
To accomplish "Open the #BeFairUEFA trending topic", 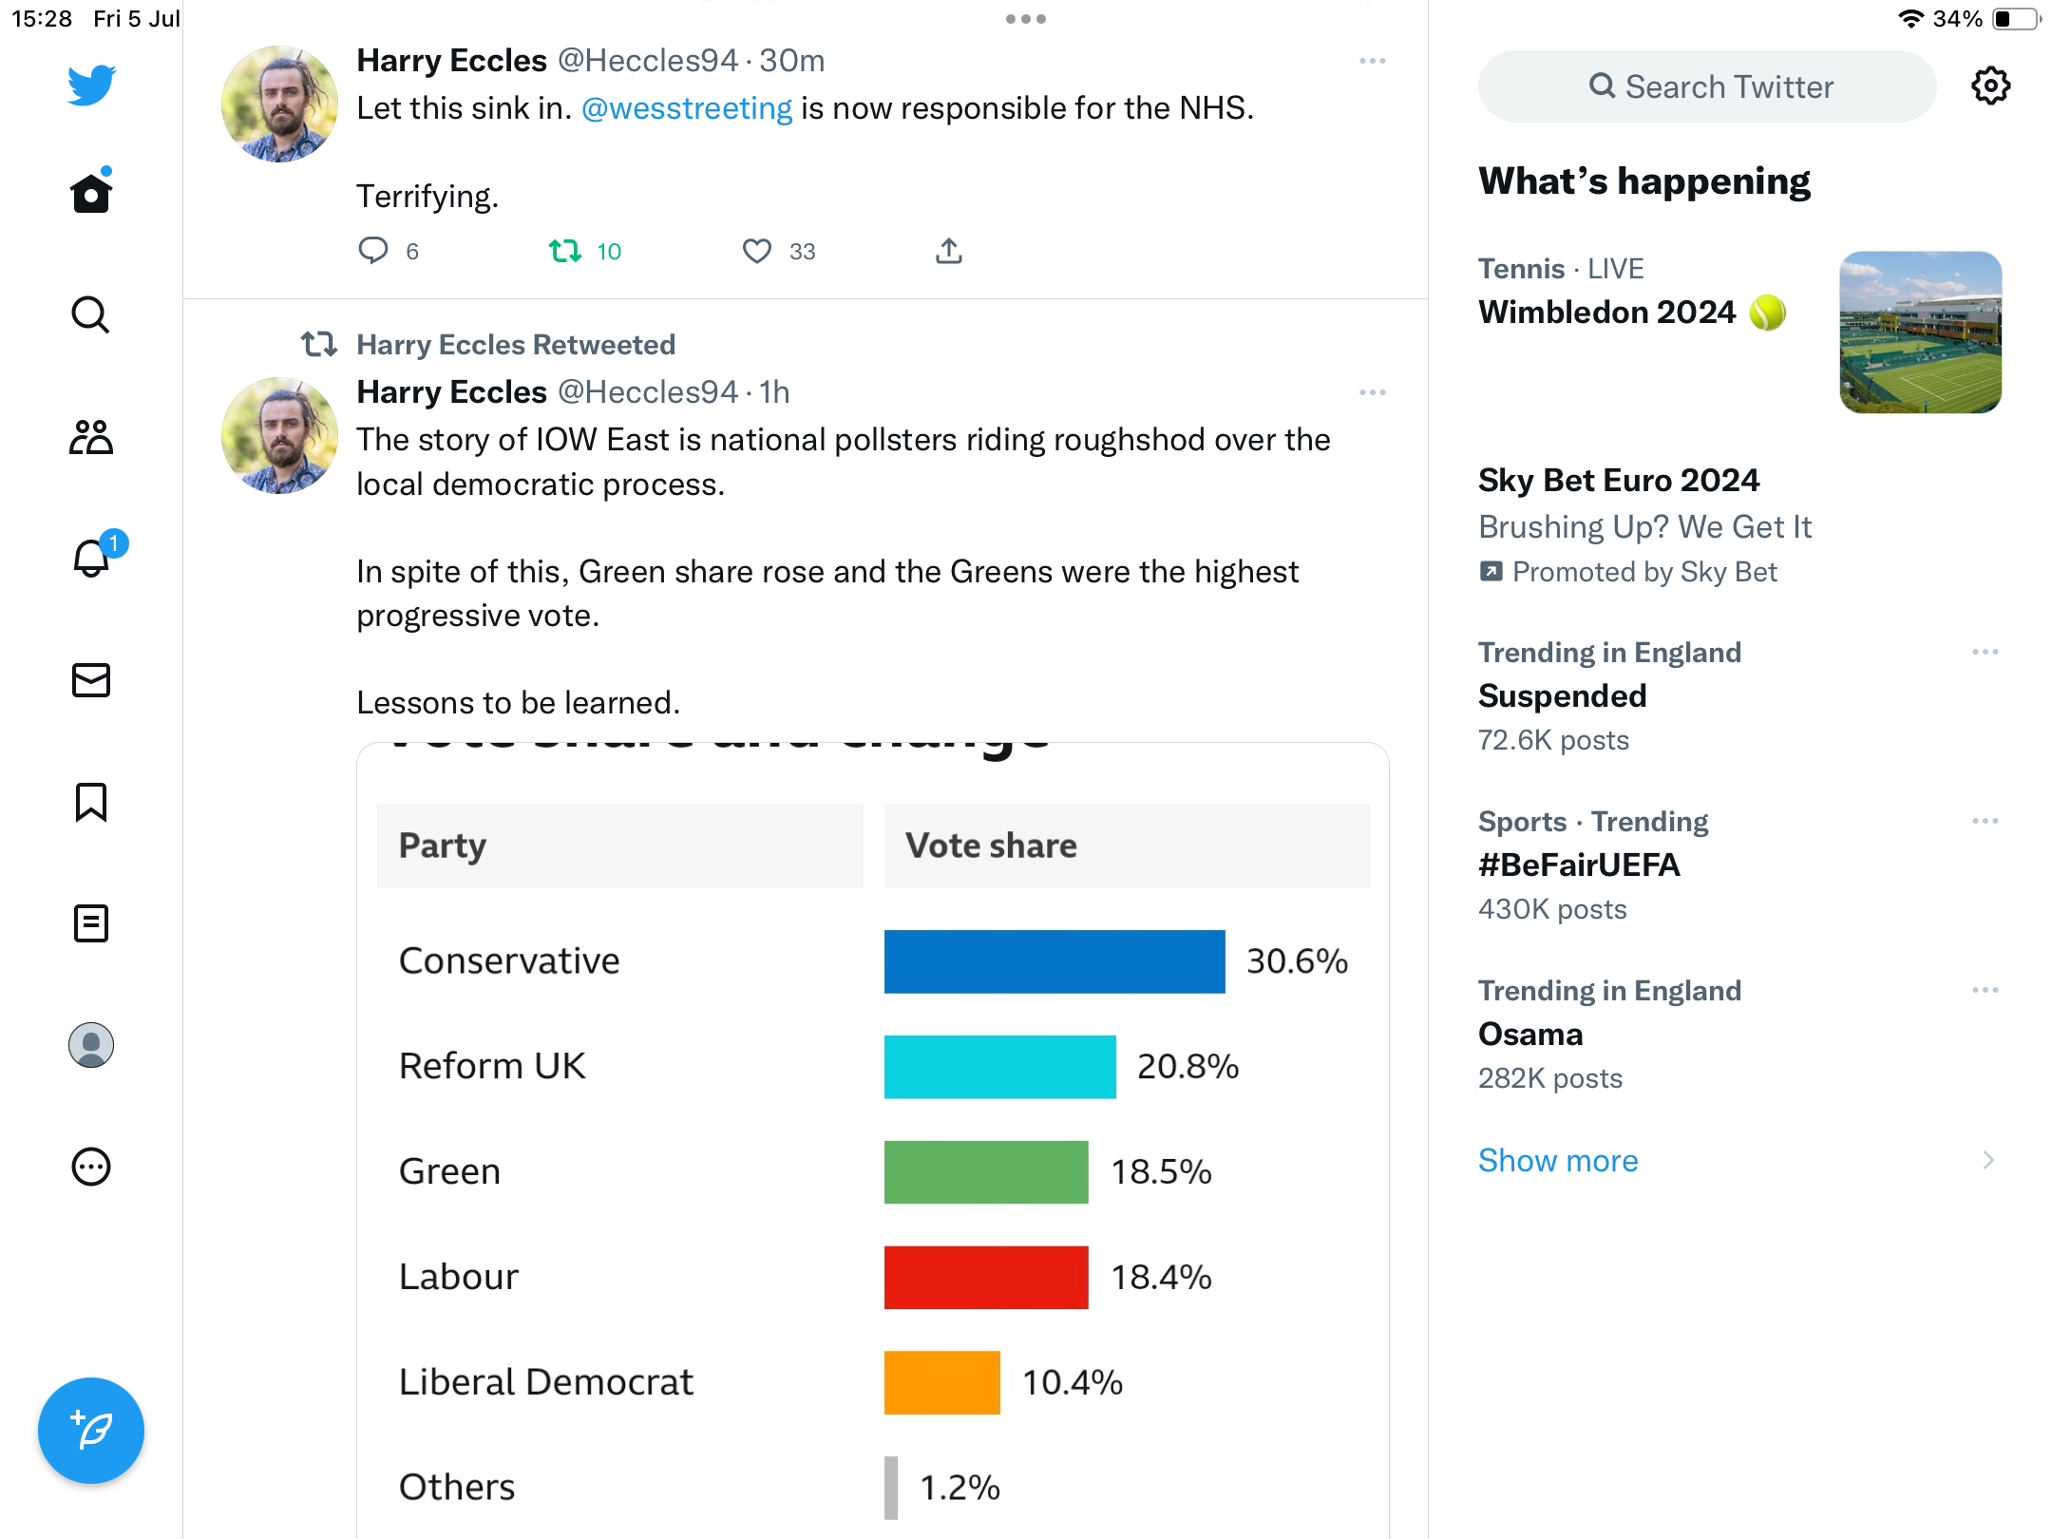I will pos(1580,865).
